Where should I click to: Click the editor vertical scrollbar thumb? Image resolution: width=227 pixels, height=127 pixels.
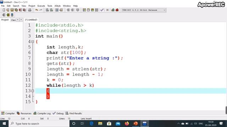226,110
